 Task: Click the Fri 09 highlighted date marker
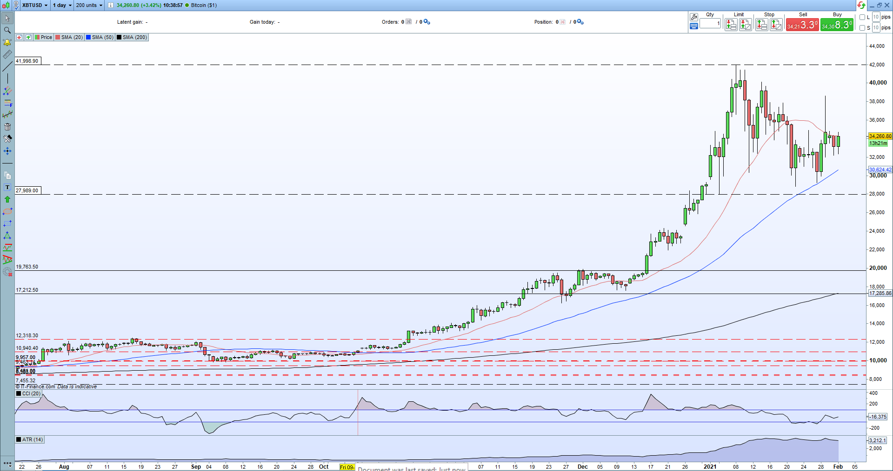[x=347, y=467]
